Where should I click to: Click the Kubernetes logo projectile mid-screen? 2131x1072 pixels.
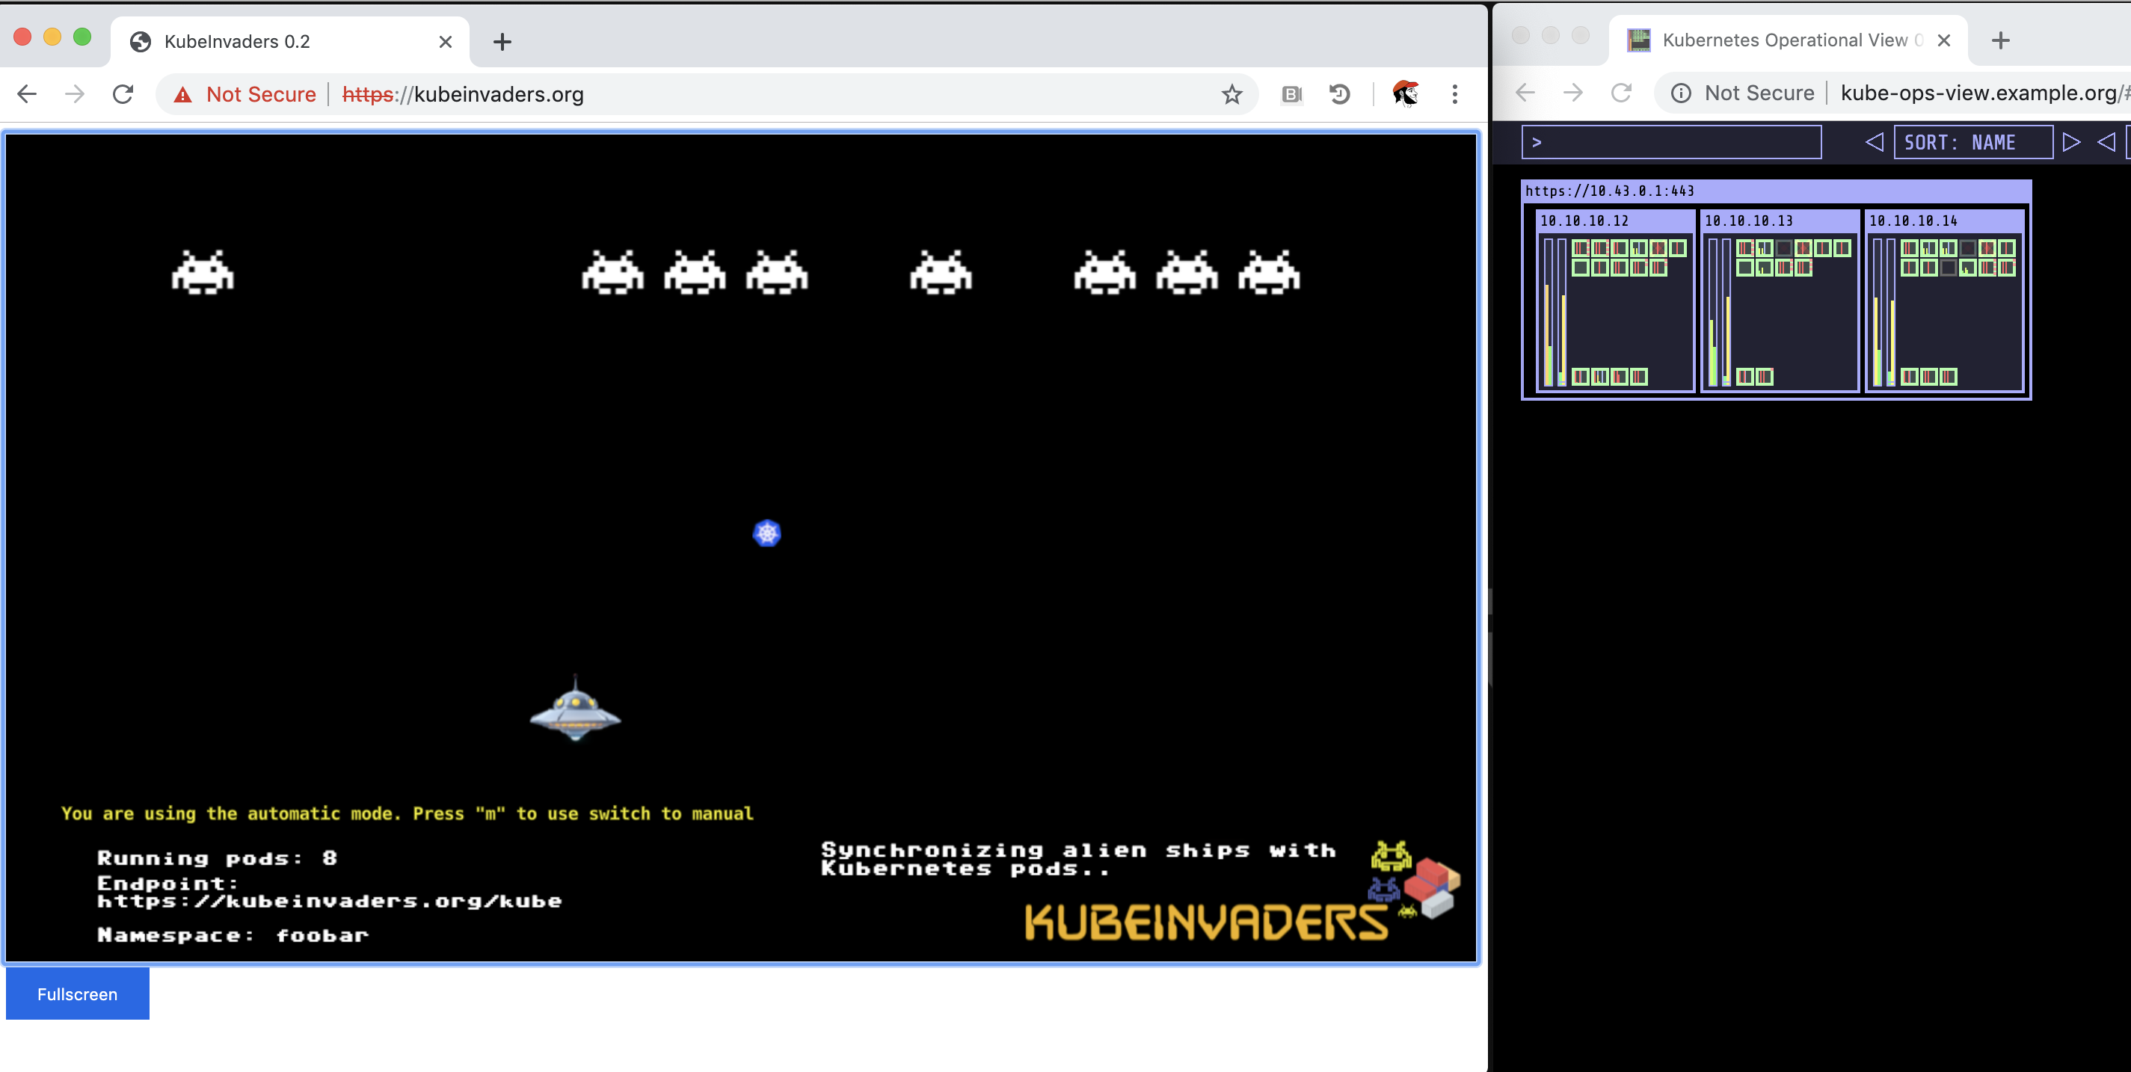click(767, 534)
